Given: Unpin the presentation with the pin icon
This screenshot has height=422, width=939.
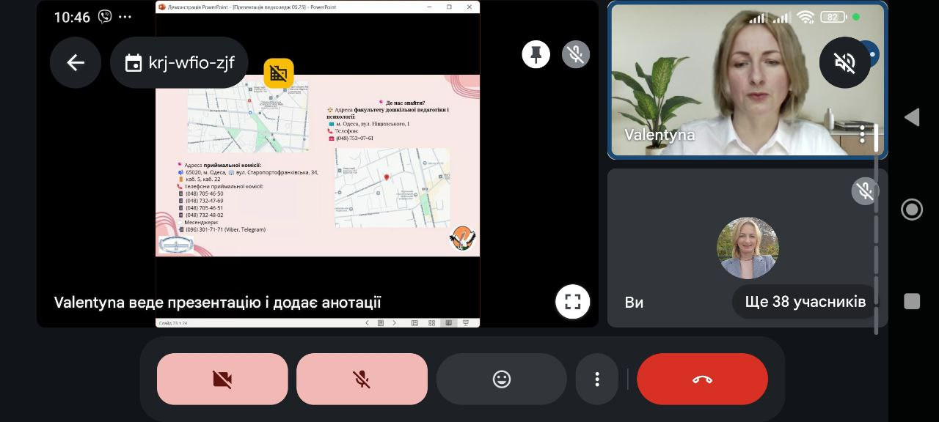Looking at the screenshot, I should (x=536, y=54).
